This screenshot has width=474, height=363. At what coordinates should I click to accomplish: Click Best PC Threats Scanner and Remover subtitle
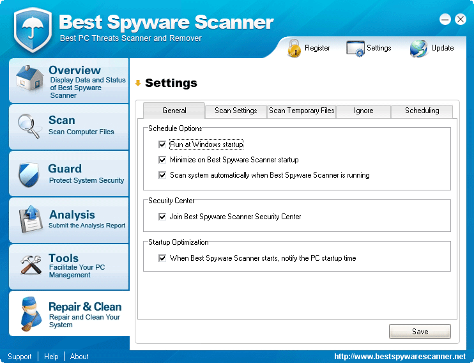tap(130, 38)
